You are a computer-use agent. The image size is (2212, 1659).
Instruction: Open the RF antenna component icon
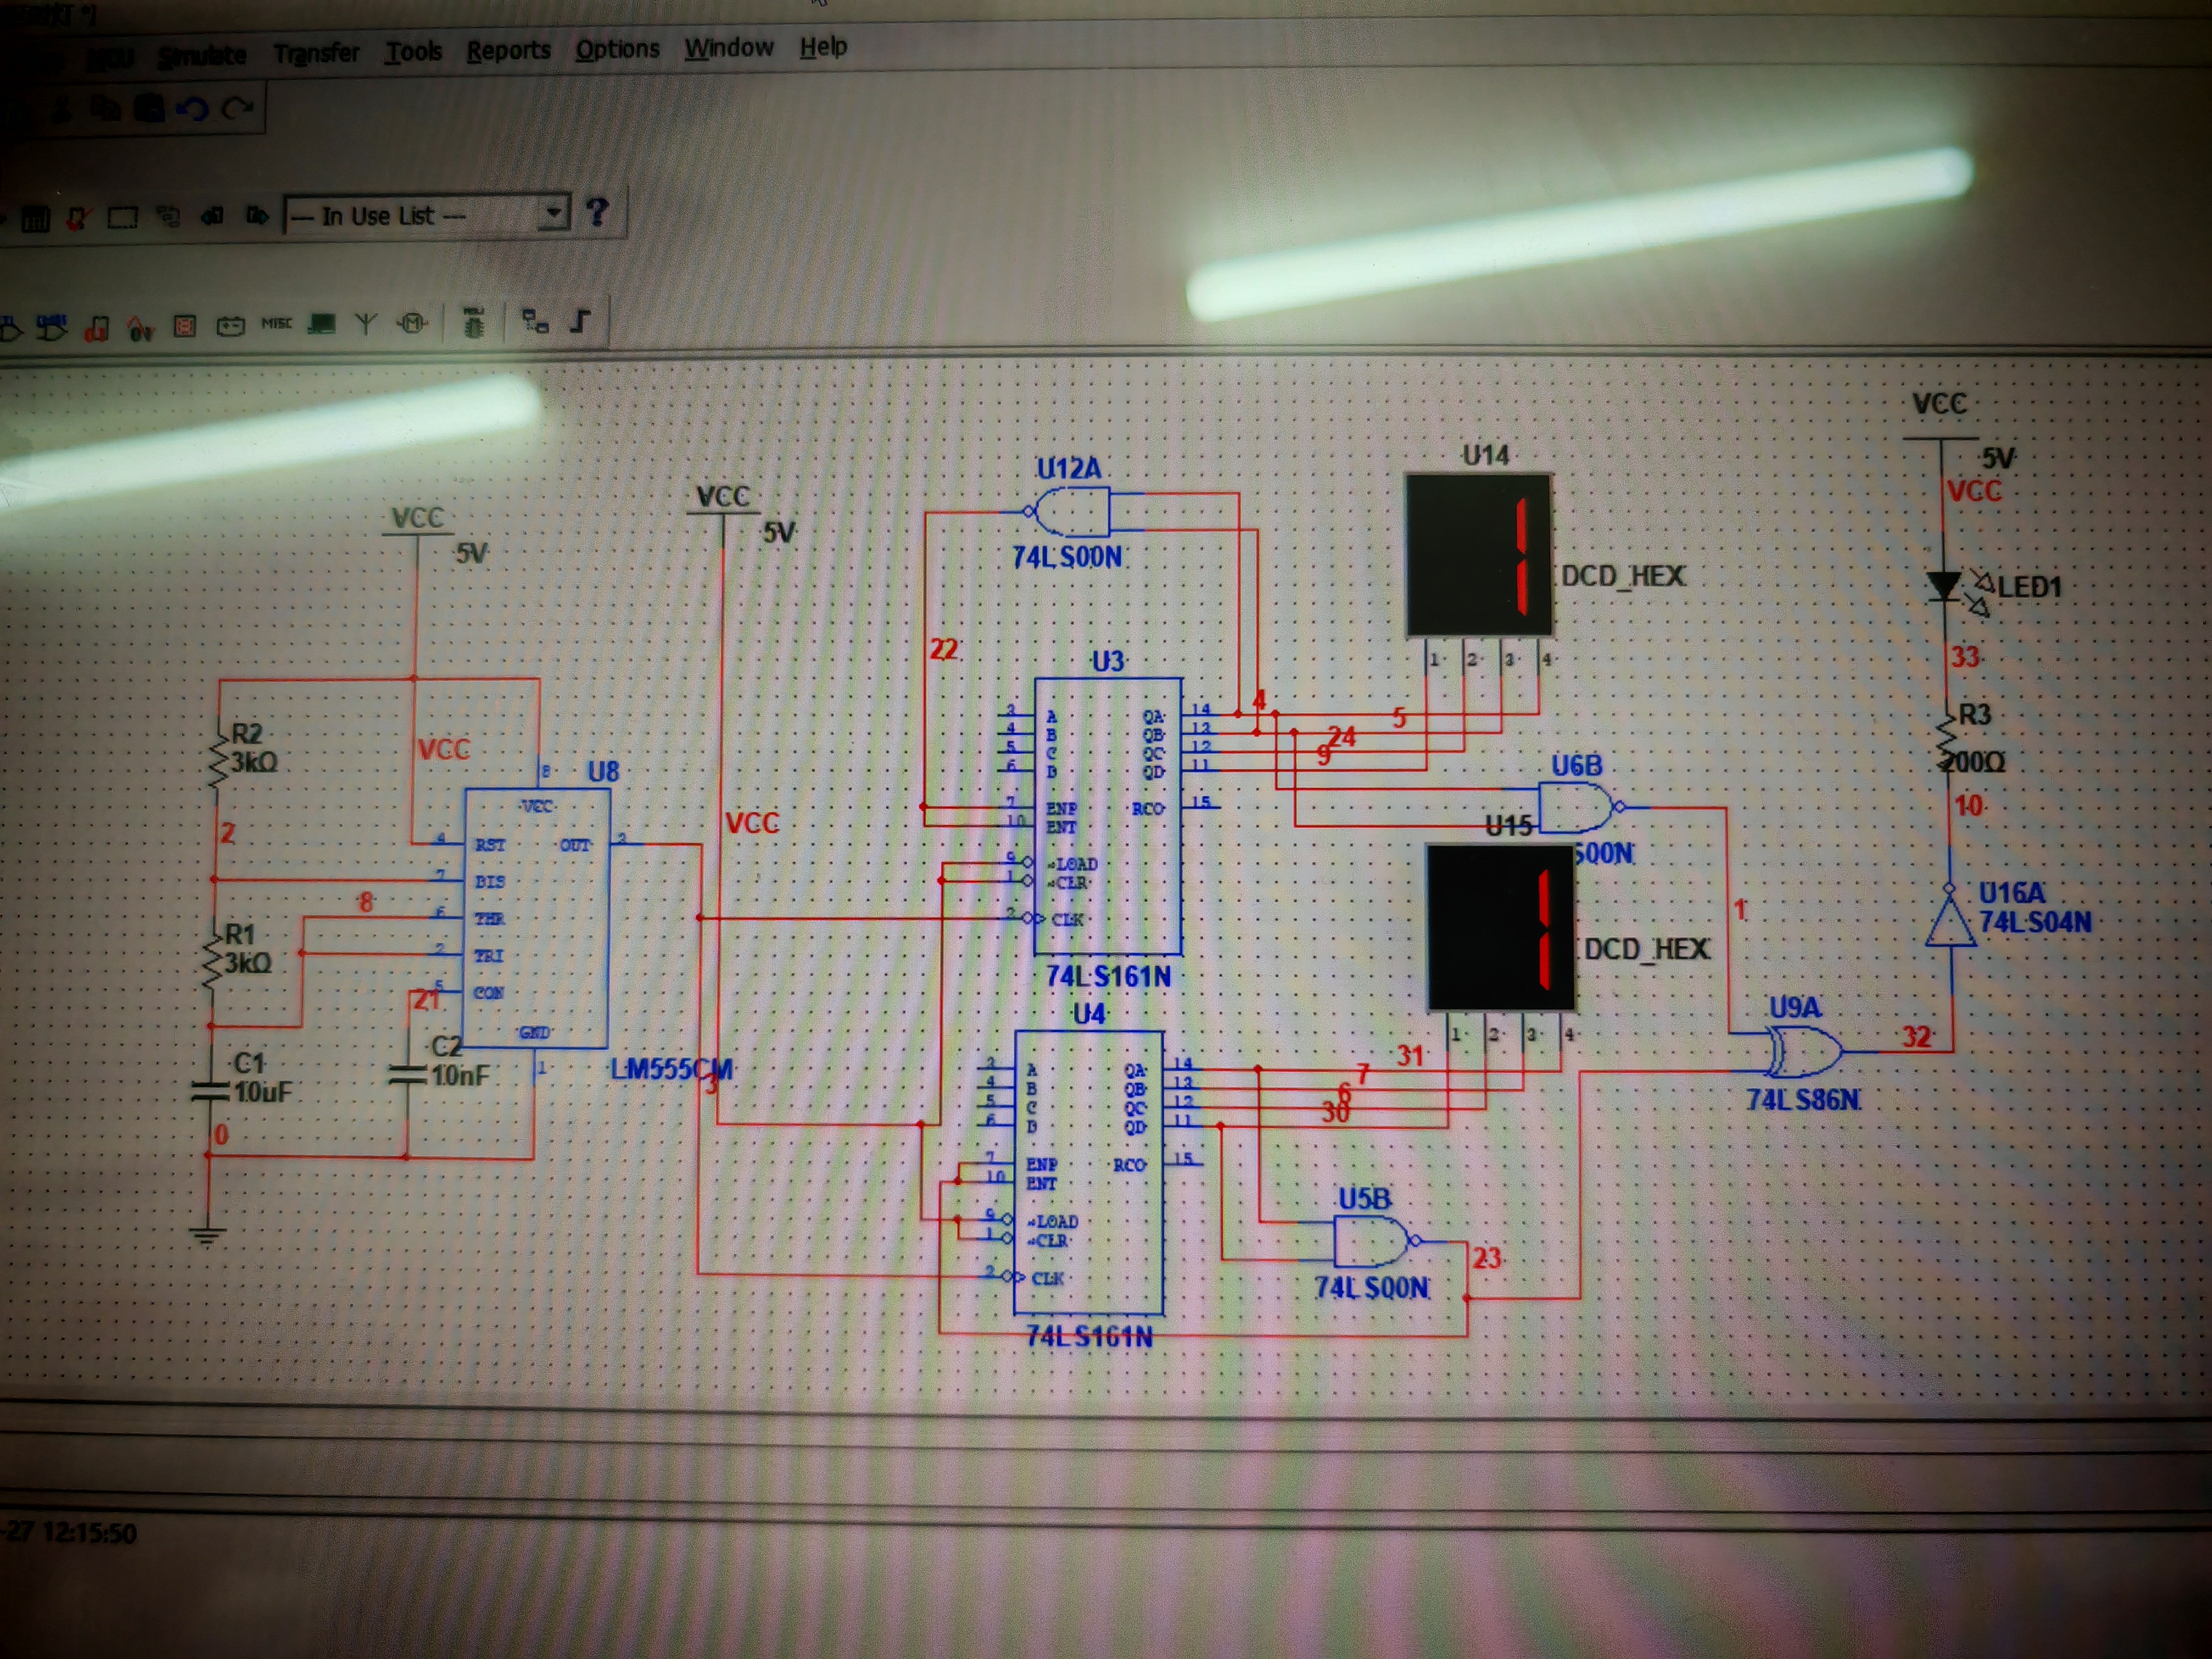(x=366, y=323)
